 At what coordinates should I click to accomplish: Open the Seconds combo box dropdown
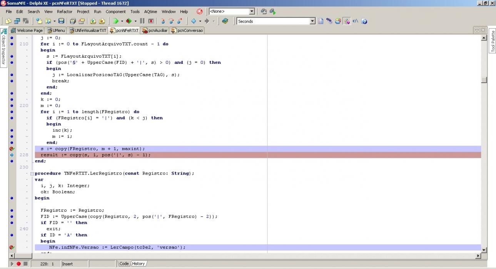[x=312, y=22]
